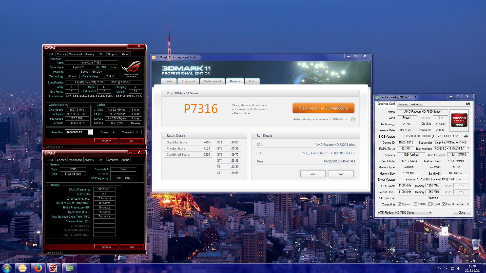Toggle the CUDA checkbox
Image resolution: width=486 pixels, height=273 pixels.
(416, 204)
